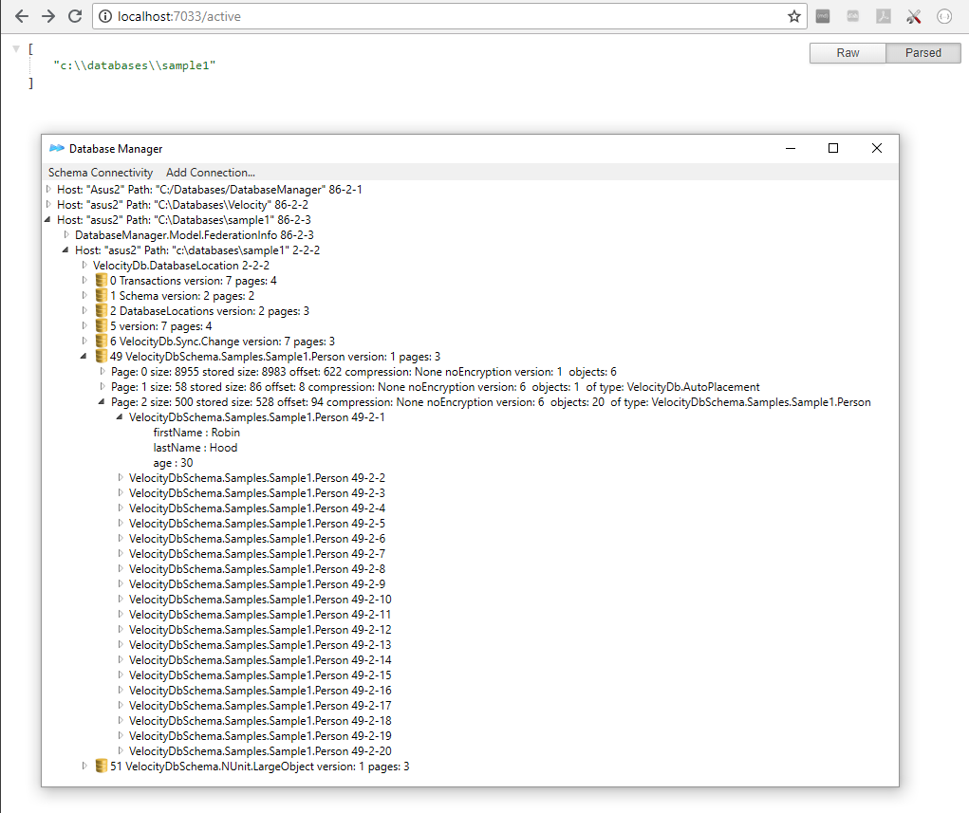Select '6 VelocityDb.Sync.Change version: 7' row
Screen dimensions: 969x813
(x=222, y=341)
